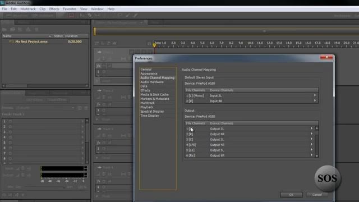The height and width of the screenshot is (202, 359).
Task: Open output row 4 [LFE] channel arrow
Action: 311,145
